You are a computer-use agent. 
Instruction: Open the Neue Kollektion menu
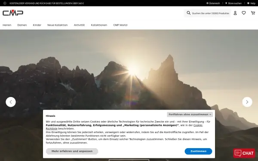58,25
